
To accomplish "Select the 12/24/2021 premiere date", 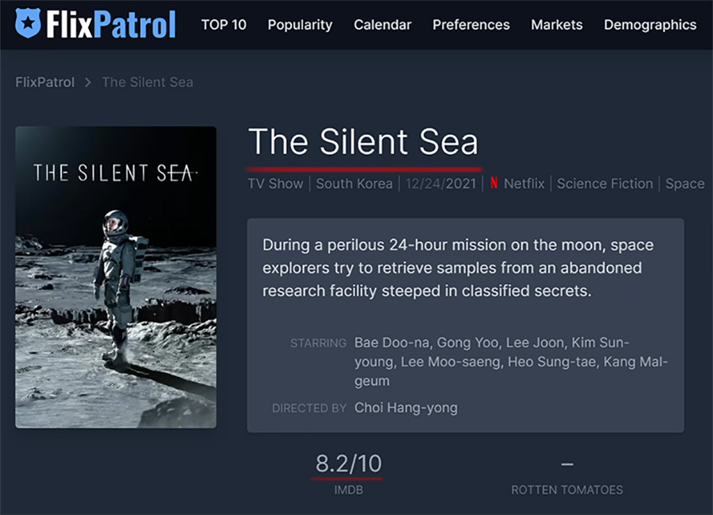I will (441, 184).
